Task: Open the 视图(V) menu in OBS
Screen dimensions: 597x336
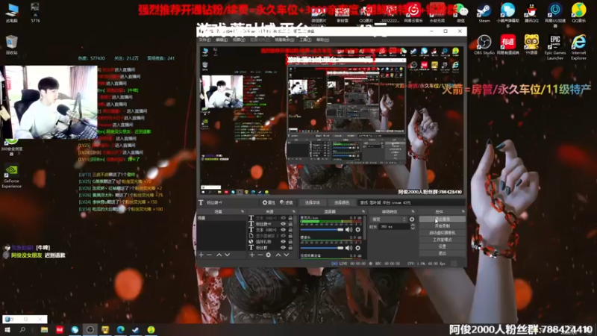Action: click(239, 40)
